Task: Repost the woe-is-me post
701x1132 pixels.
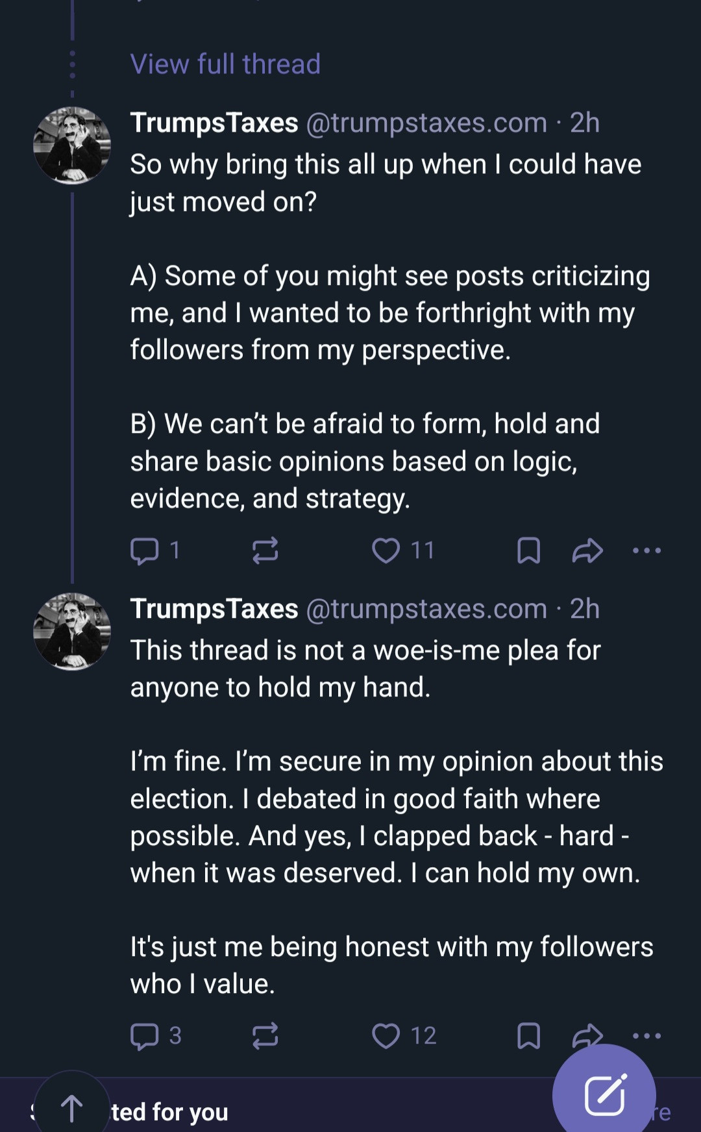Action: pyautogui.click(x=265, y=1036)
